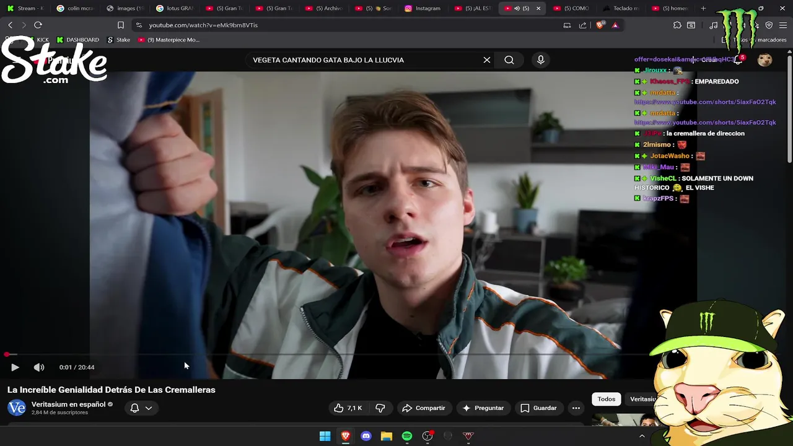Open a new browser tab
The image size is (793, 446).
703,8
